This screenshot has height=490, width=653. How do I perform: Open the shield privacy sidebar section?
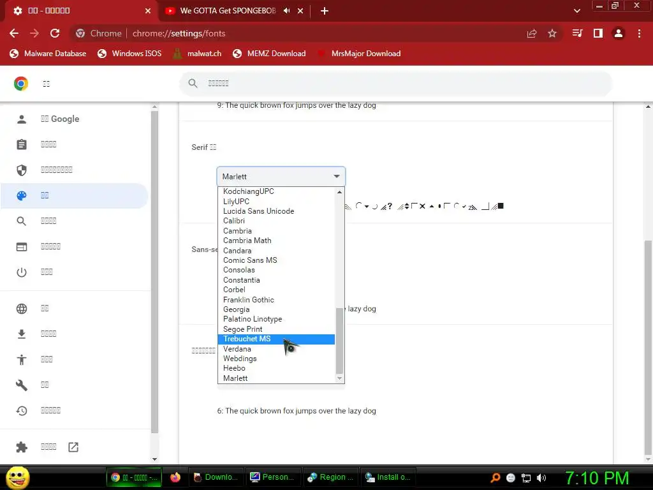point(22,170)
